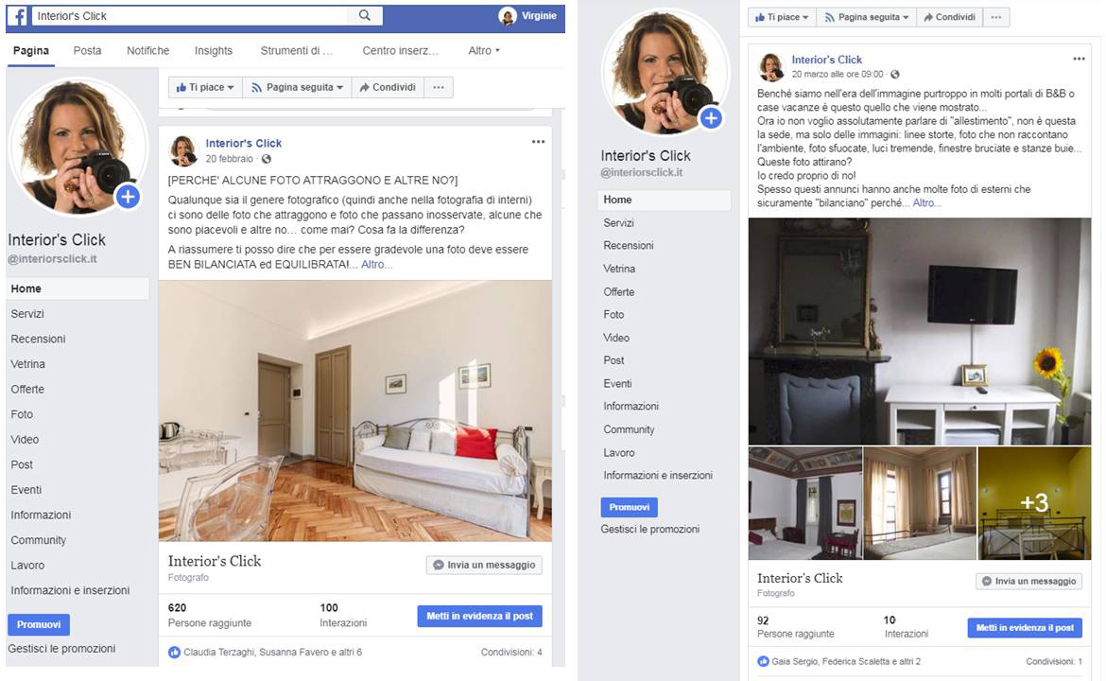Click the more-options dots beside the left Condividi

point(439,88)
